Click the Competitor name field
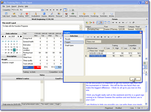 coord(26,10)
